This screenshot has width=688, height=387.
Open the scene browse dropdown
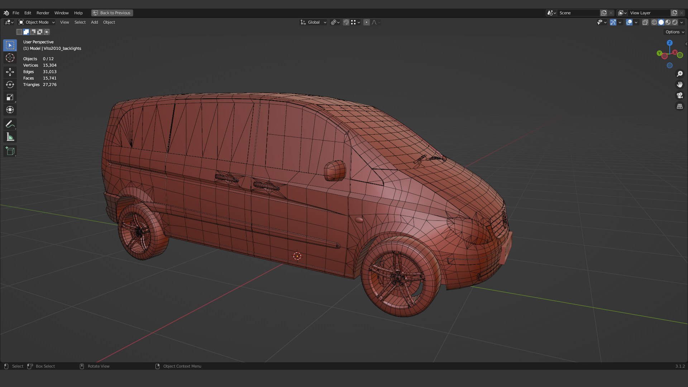(x=551, y=13)
